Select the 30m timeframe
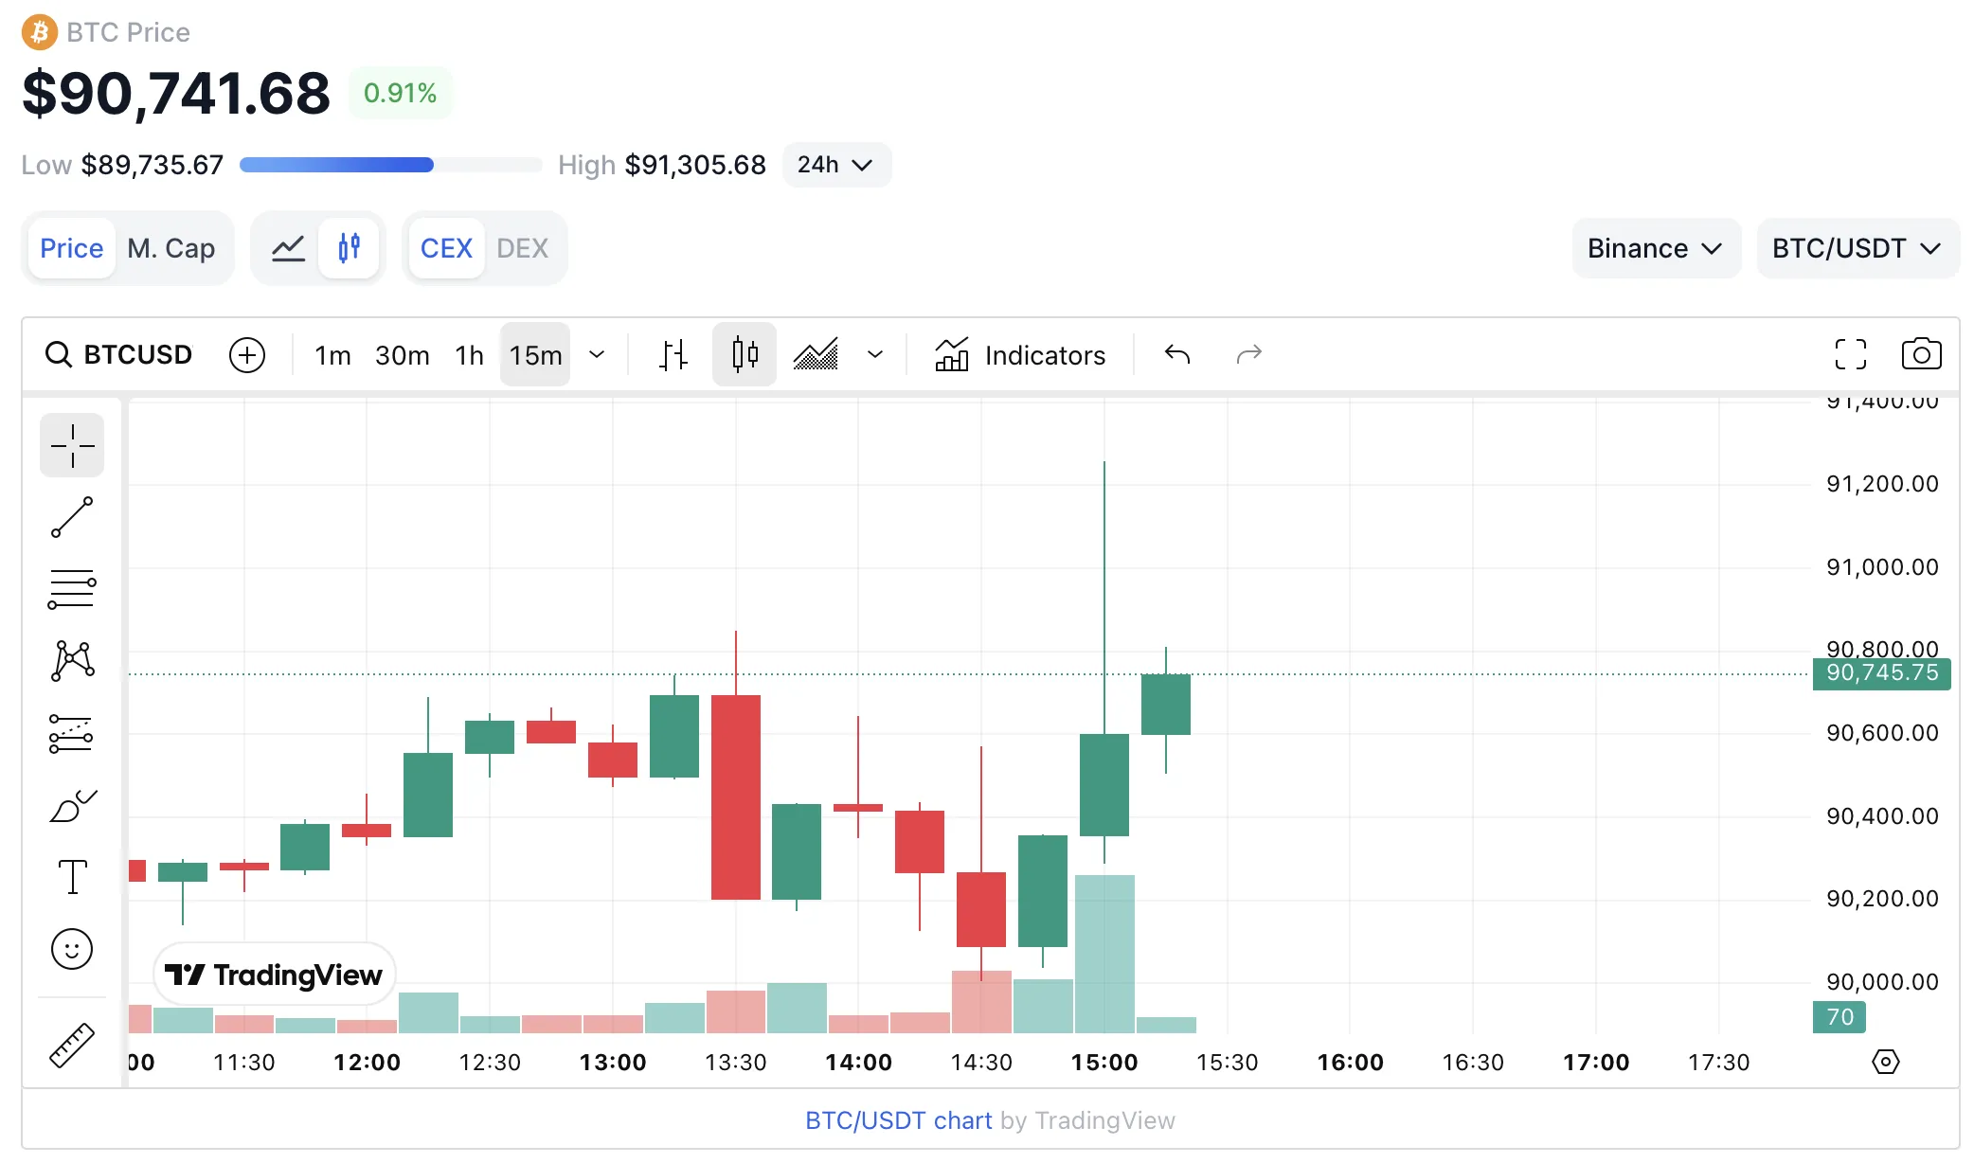The width and height of the screenshot is (1974, 1163). tap(402, 355)
